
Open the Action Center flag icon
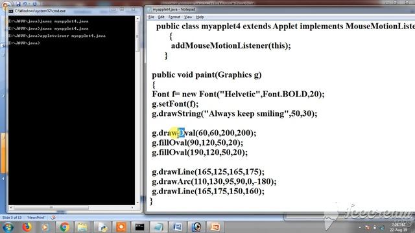pyautogui.click(x=368, y=227)
